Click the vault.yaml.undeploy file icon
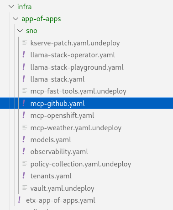173x210 pixels. (25, 188)
